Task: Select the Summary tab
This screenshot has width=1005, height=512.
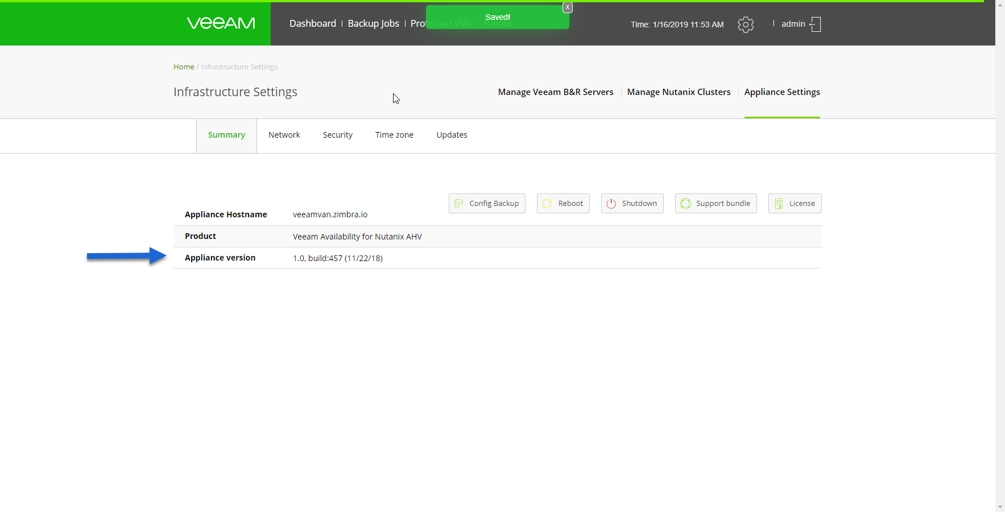Action: pos(226,135)
